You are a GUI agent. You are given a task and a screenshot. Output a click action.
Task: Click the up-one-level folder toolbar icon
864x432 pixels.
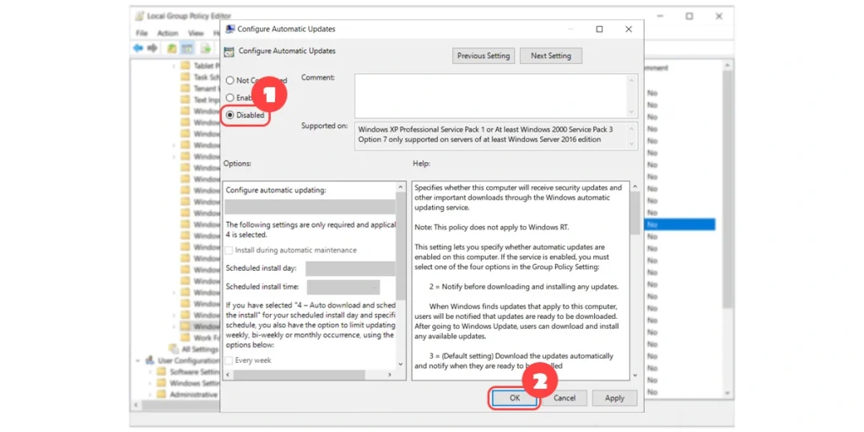172,48
